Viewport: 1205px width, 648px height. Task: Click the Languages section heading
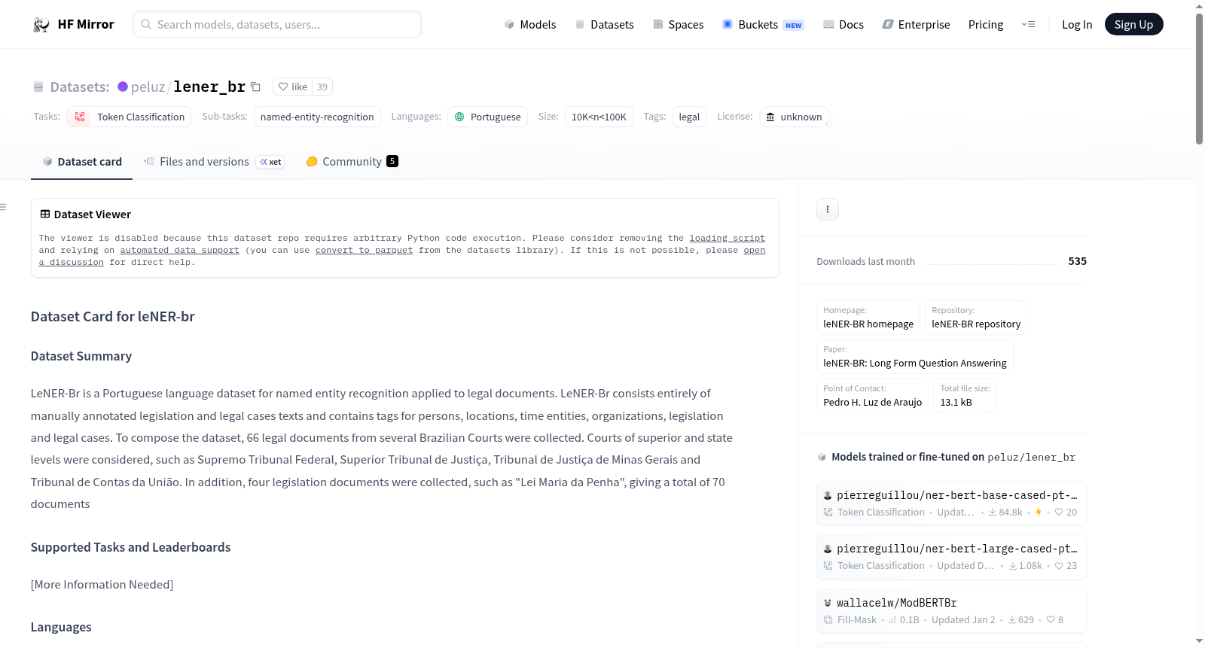point(61,627)
